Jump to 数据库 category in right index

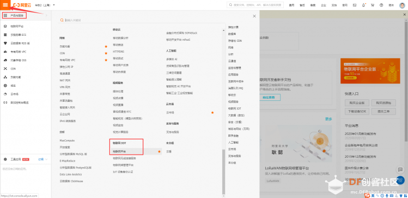(x=232, y=34)
